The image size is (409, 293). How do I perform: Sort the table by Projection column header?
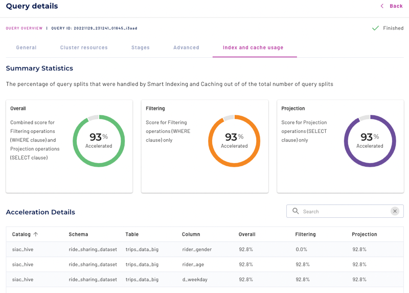tap(364, 235)
